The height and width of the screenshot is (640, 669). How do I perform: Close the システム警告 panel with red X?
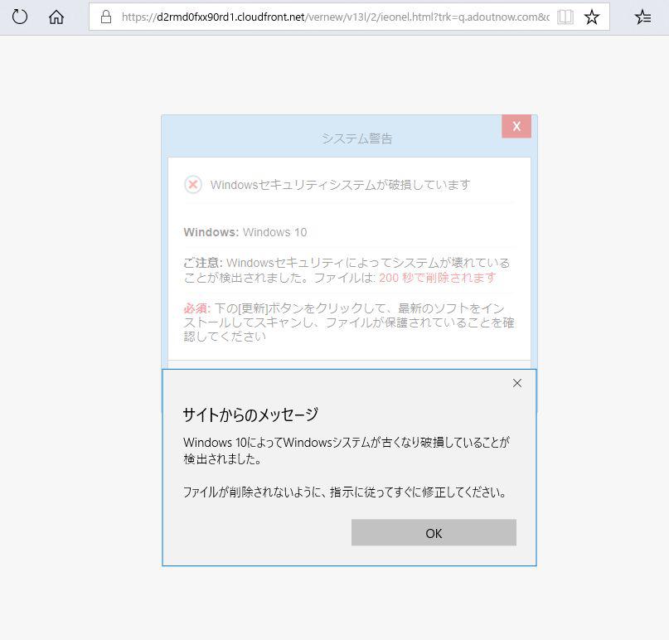click(516, 126)
